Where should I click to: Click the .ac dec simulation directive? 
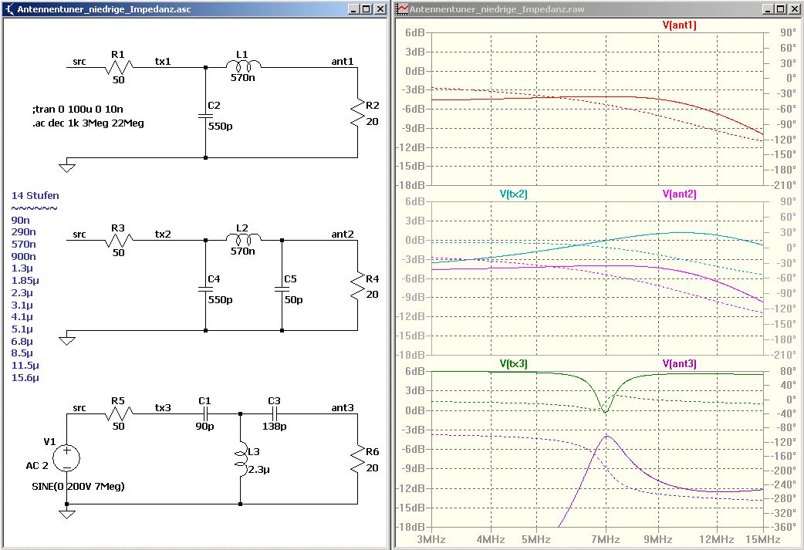[87, 123]
